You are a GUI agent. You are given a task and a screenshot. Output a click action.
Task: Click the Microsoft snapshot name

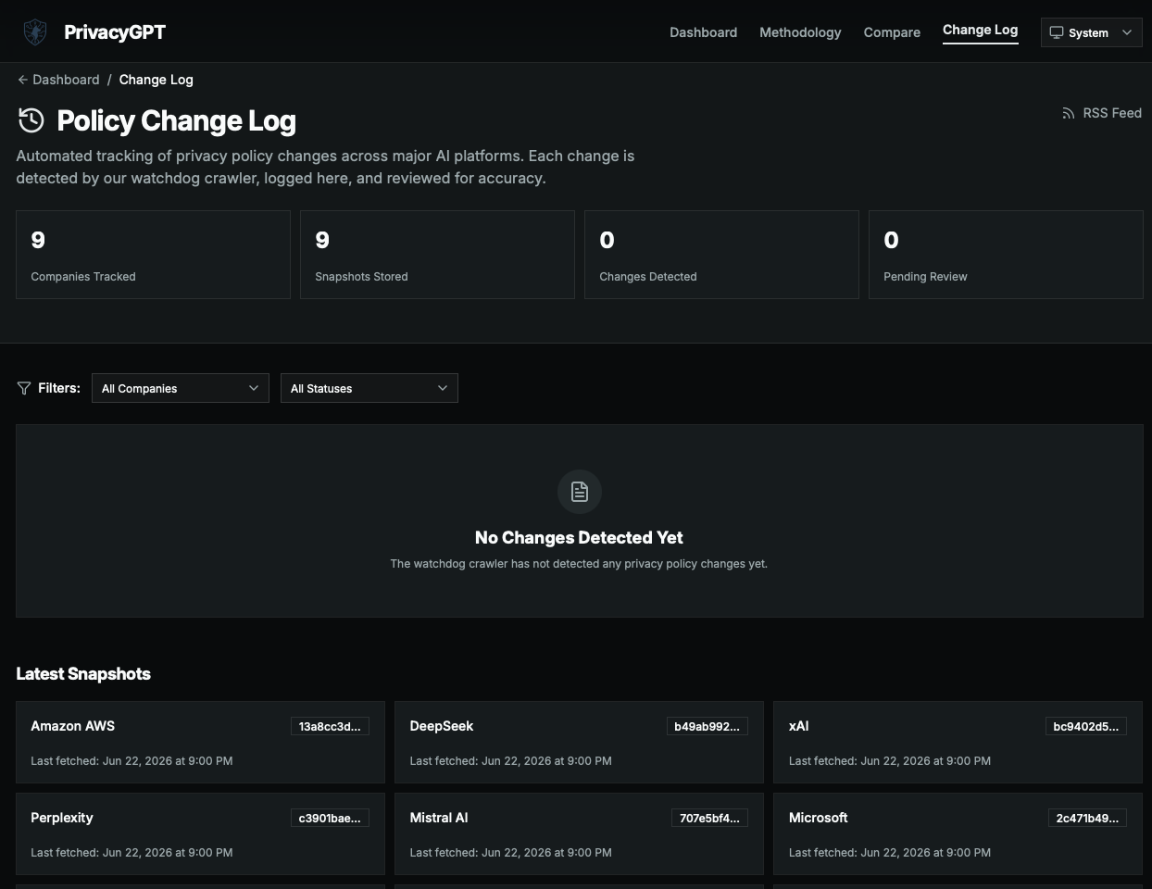(x=819, y=818)
